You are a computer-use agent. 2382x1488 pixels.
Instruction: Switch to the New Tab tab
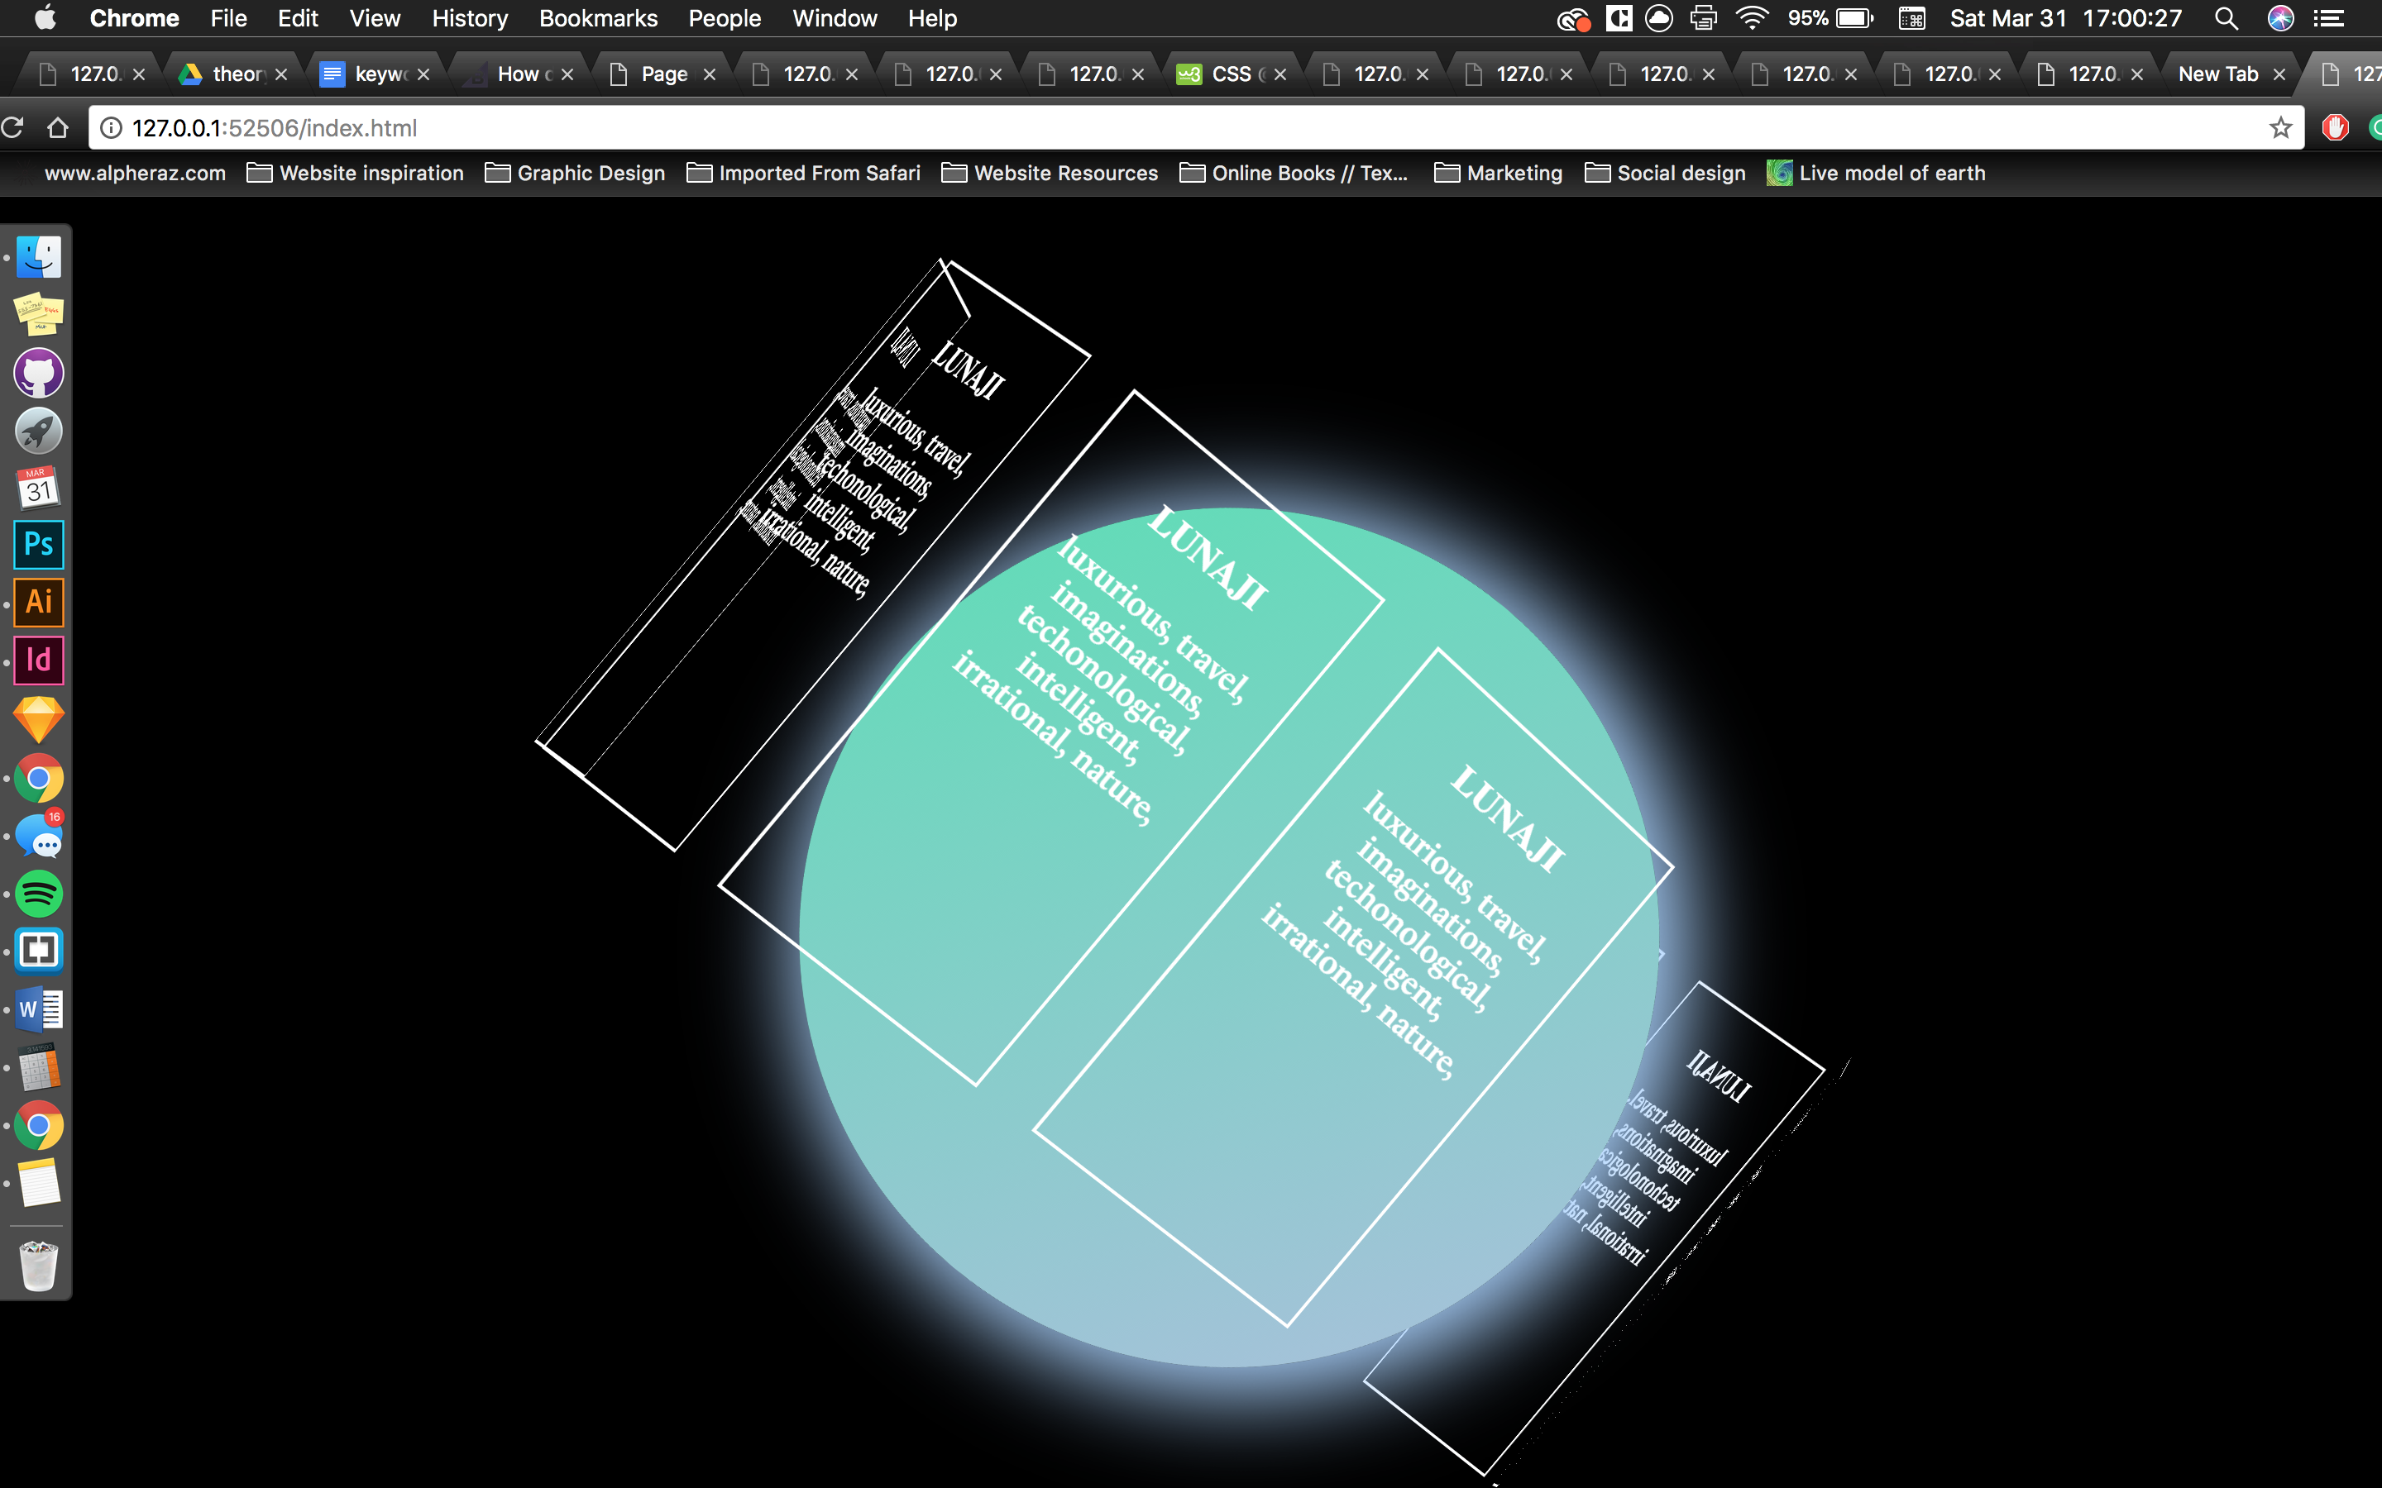coord(2217,74)
